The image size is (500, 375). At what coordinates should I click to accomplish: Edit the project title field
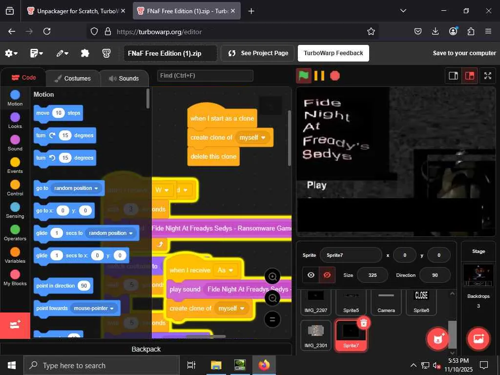pyautogui.click(x=170, y=53)
